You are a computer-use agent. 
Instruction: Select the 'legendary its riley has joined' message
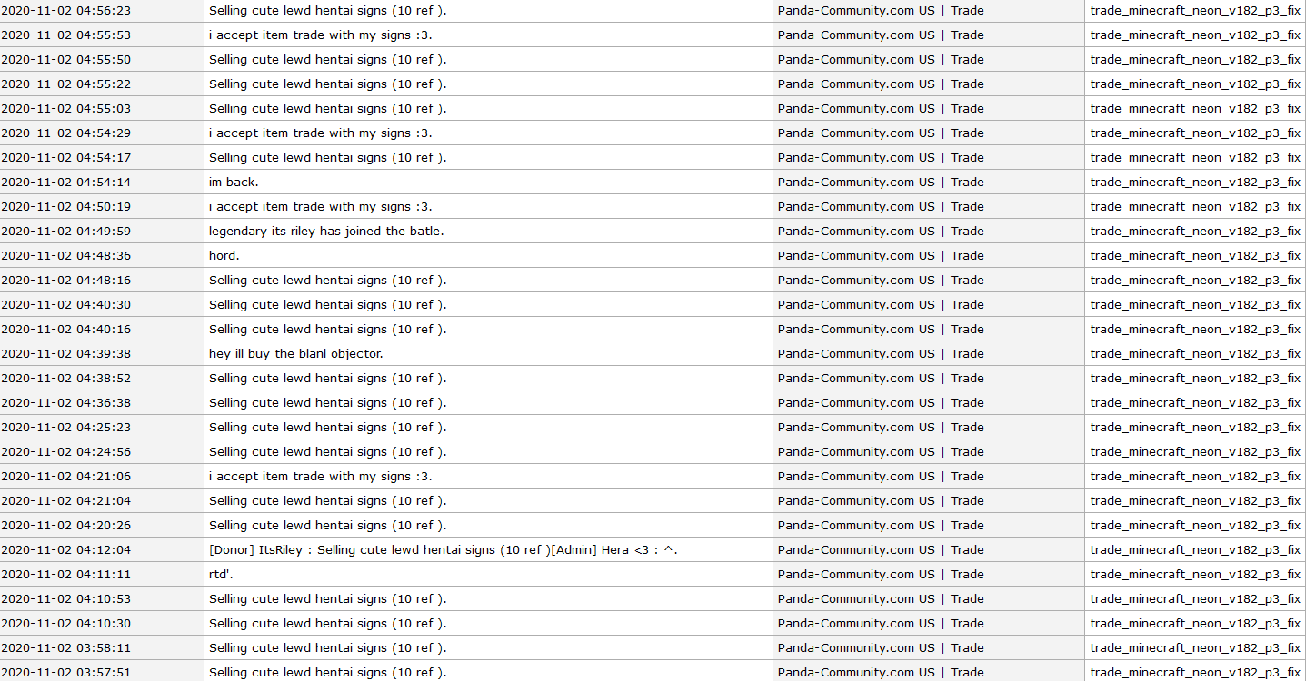(x=326, y=231)
